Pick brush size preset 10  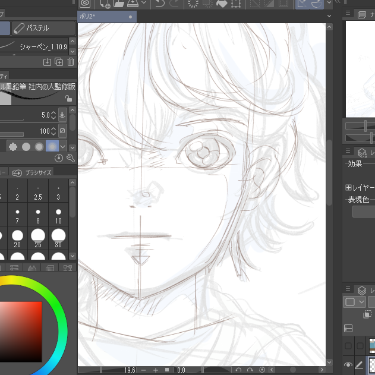58,215
